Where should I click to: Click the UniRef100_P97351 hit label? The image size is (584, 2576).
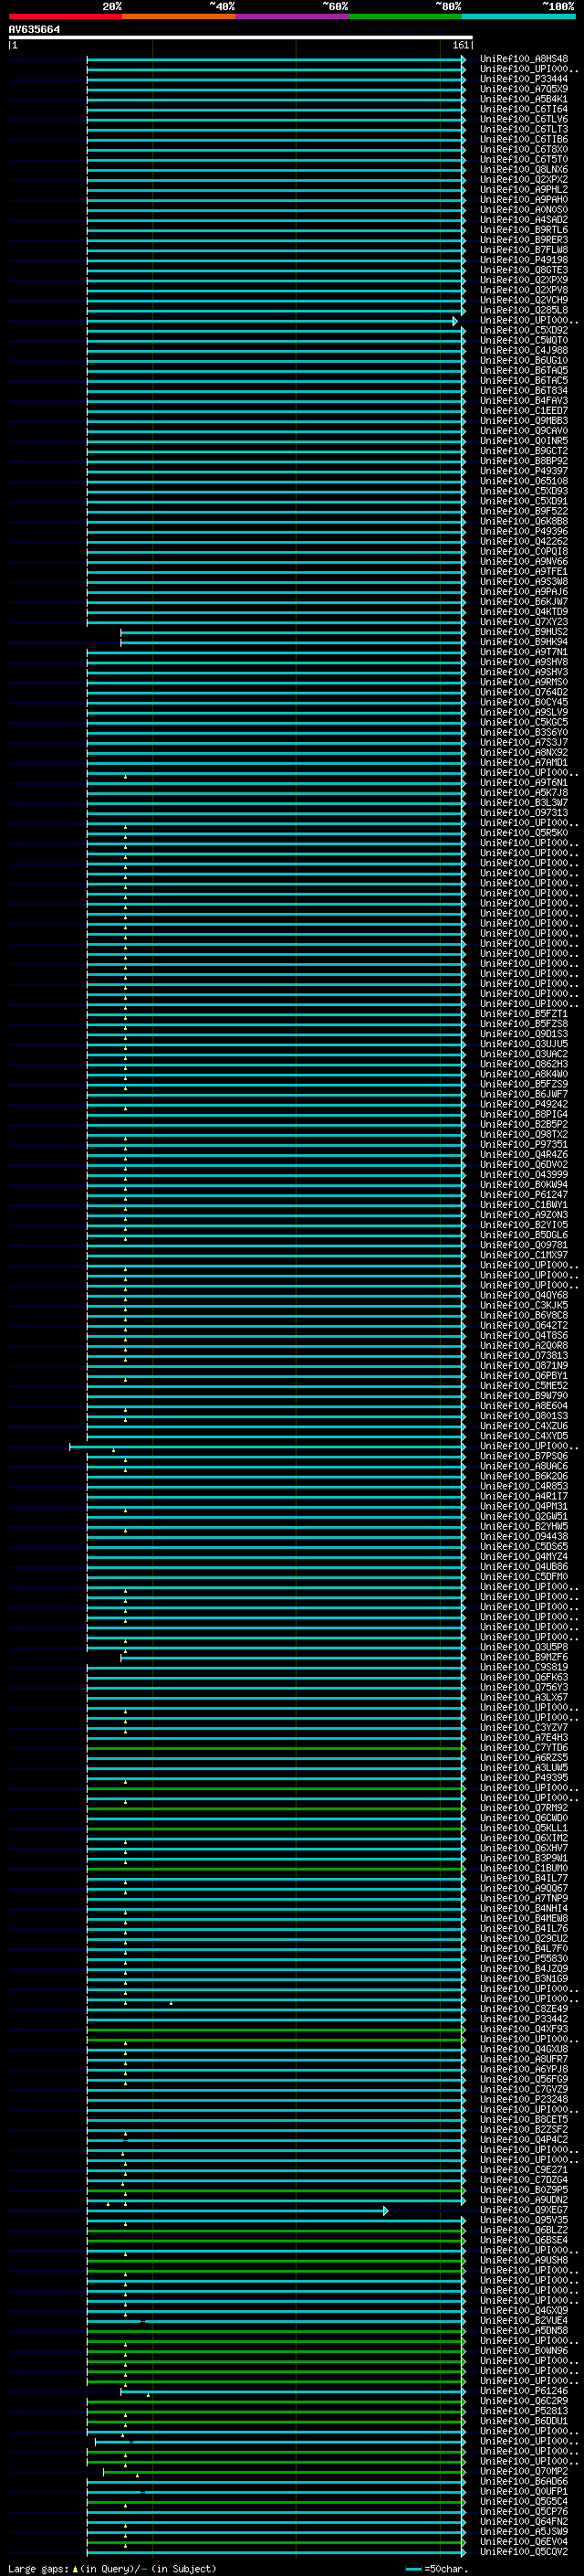[x=524, y=1144]
